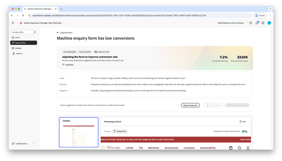The height and width of the screenshot is (161, 282).
Task: Select Opportunities in sidebar
Action: (x=24, y=43)
